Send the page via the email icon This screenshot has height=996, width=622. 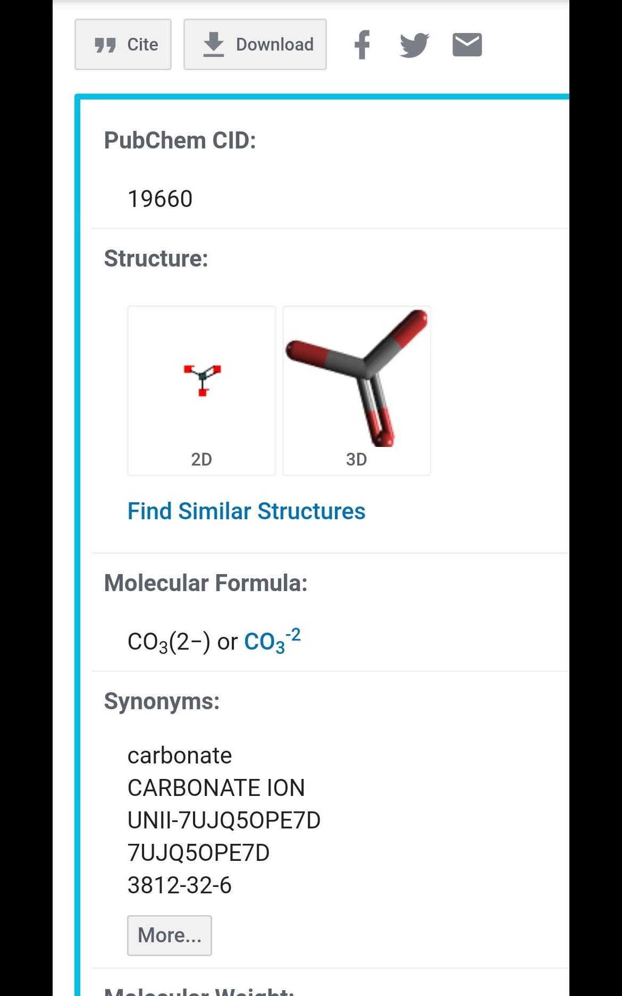[467, 45]
